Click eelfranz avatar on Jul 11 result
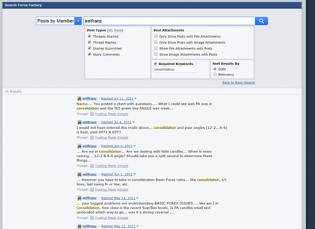 tap(79, 99)
